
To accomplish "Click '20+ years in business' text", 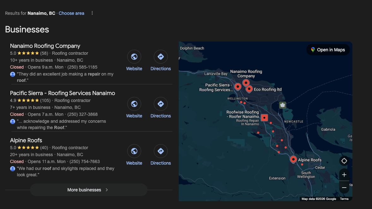I will point(31,155).
